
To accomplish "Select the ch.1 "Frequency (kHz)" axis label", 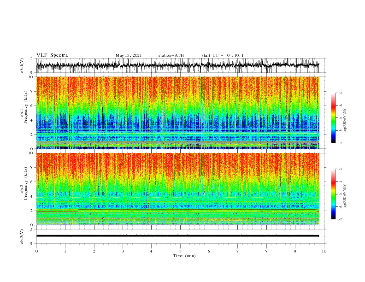I will click(x=26, y=107).
